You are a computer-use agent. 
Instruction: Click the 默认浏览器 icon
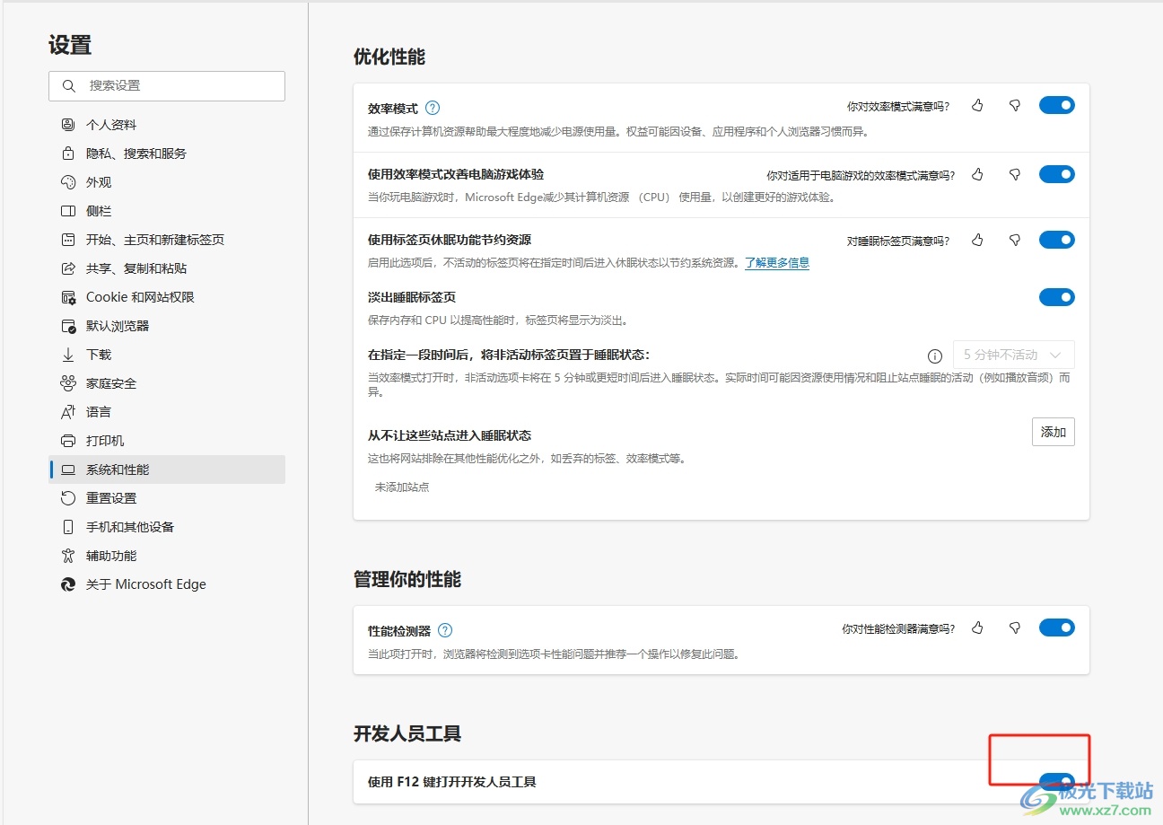pyautogui.click(x=68, y=326)
